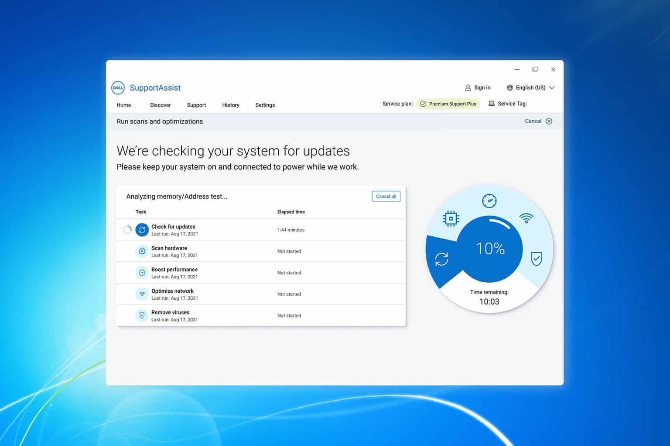
Task: Click 'Not started' in Scan hardware row
Action: click(x=289, y=251)
